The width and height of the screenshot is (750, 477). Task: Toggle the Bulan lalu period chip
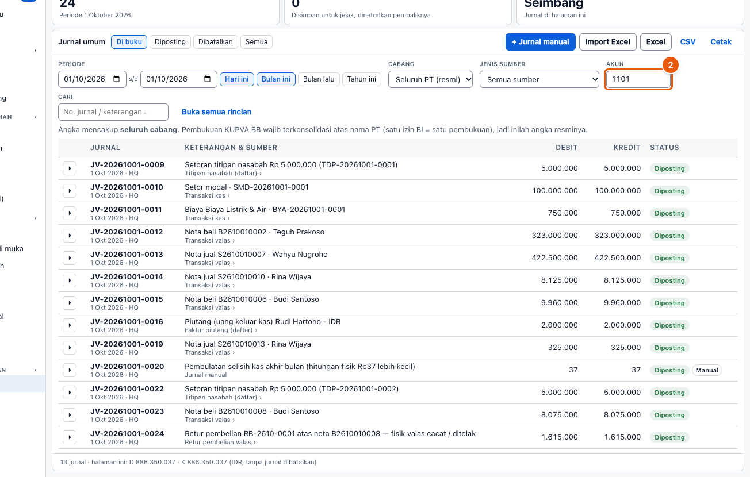(319, 79)
